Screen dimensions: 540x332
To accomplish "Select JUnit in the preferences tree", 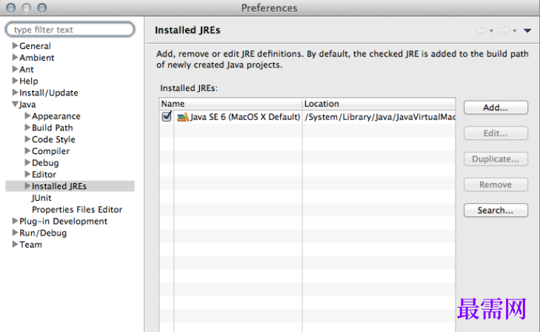I will pos(41,198).
